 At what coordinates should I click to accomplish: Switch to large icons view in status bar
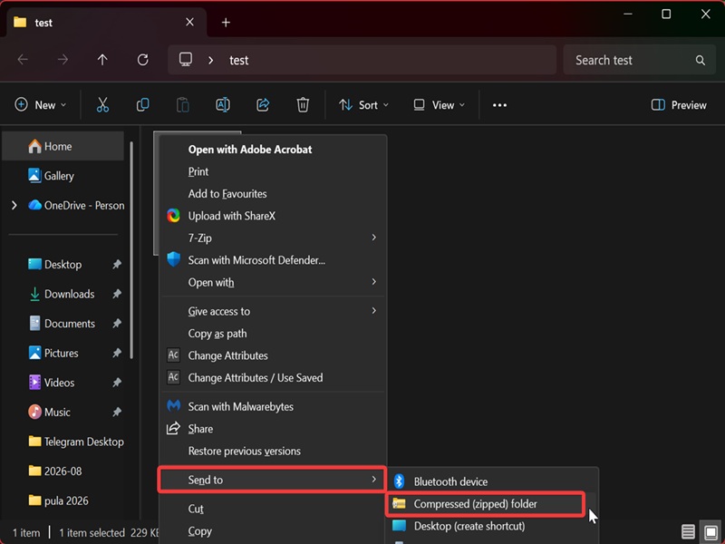pos(711,532)
